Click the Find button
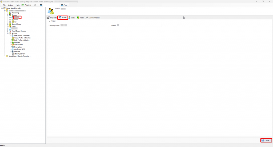This screenshot has height=147, width=273. (64, 5)
